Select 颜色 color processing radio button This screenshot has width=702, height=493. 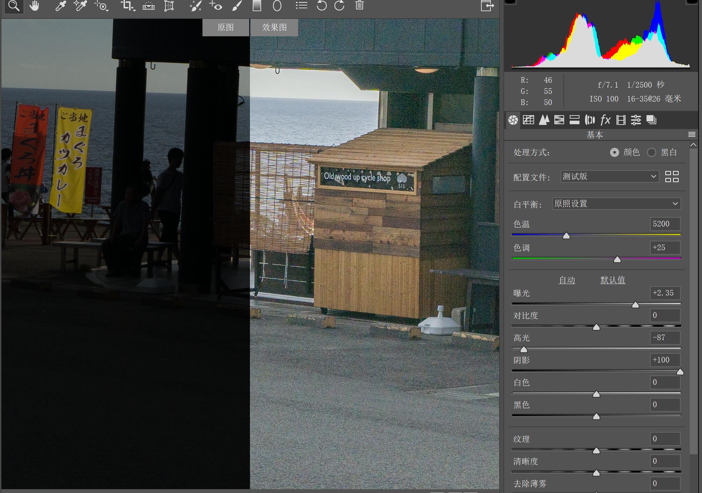[x=614, y=152]
